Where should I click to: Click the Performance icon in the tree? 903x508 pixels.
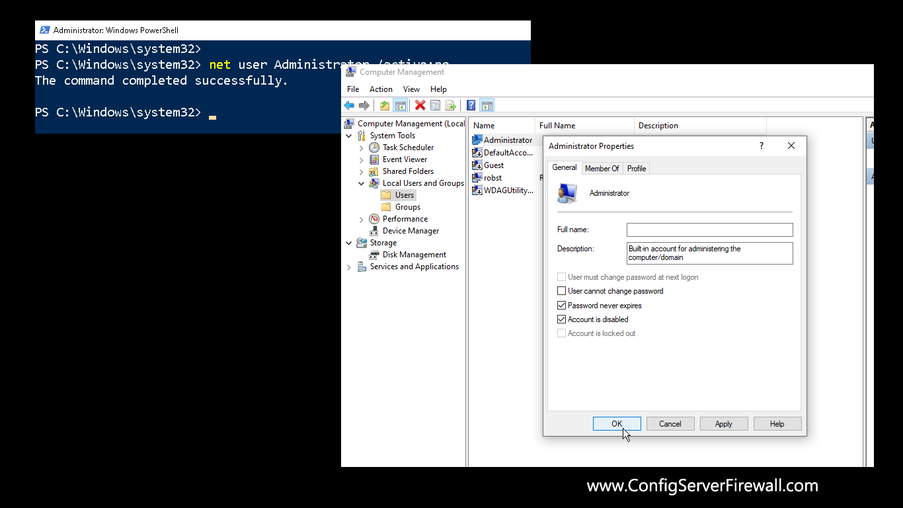(374, 219)
